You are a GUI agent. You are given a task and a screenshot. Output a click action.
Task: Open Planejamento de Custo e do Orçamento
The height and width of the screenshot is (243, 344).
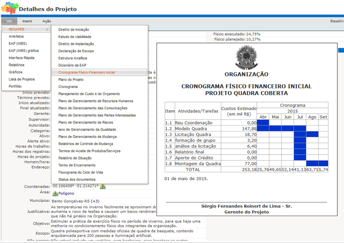click(x=89, y=94)
